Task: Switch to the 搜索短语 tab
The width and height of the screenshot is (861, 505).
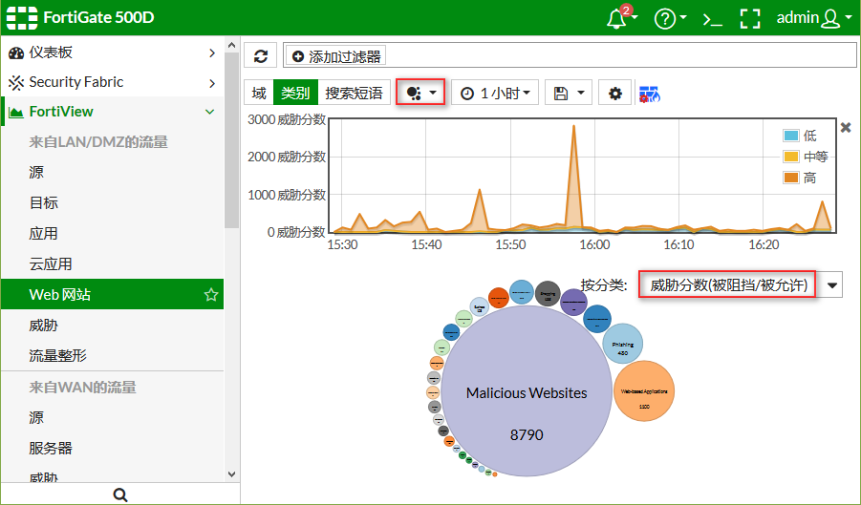Action: (x=354, y=93)
